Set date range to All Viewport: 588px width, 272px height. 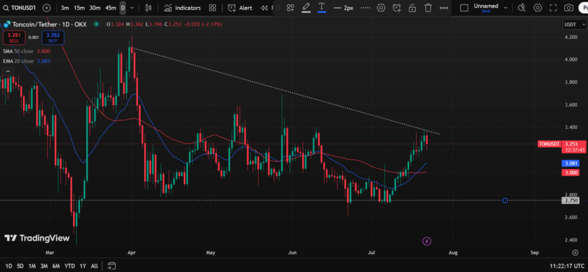pos(95,266)
